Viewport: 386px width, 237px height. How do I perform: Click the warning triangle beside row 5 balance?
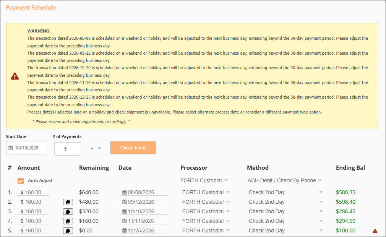(375, 231)
